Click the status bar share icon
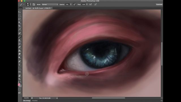 coord(32,98)
